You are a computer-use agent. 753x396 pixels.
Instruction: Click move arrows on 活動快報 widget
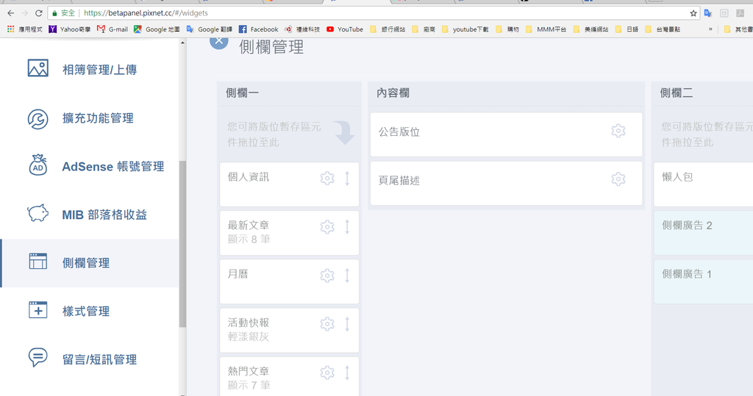coord(347,324)
